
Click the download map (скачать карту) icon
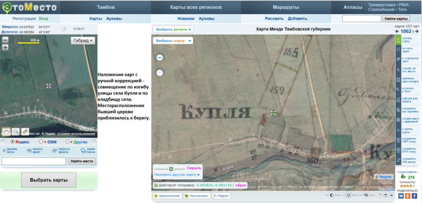[x=399, y=39]
